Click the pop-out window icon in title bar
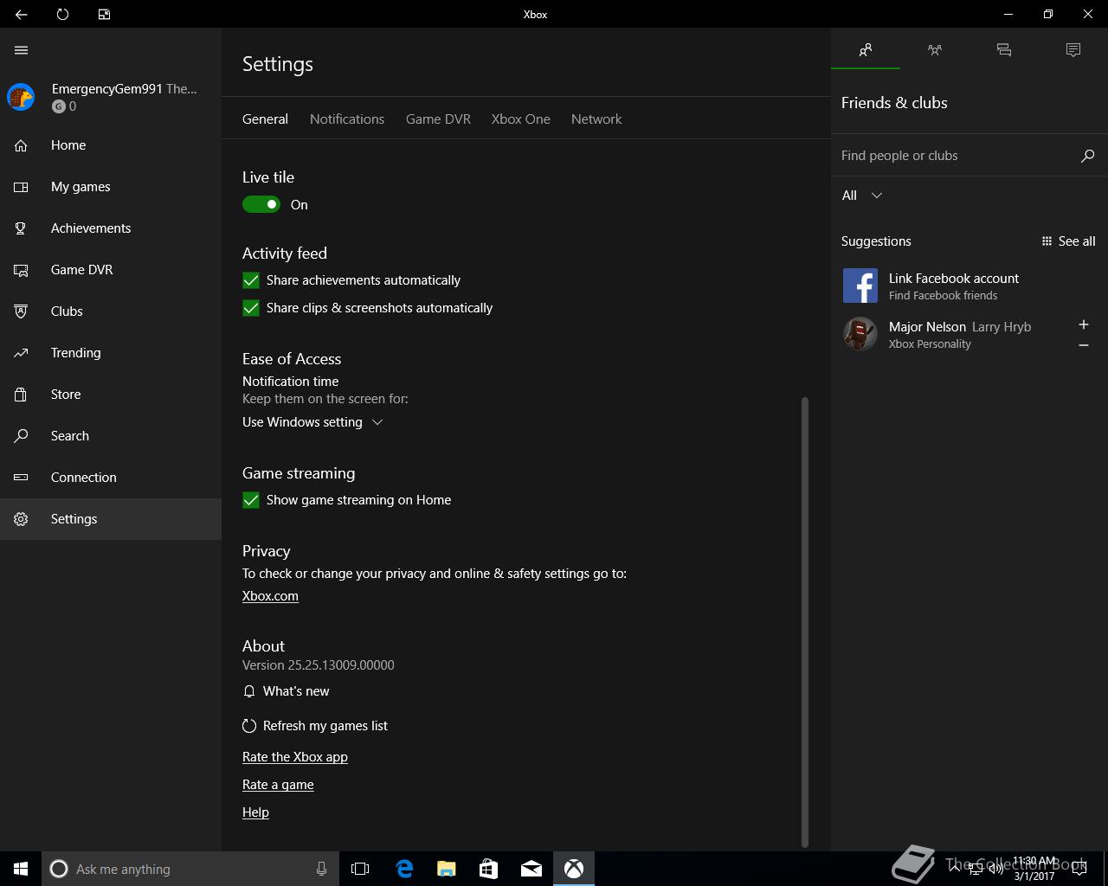Screen dimensions: 1108x886 click(104, 14)
